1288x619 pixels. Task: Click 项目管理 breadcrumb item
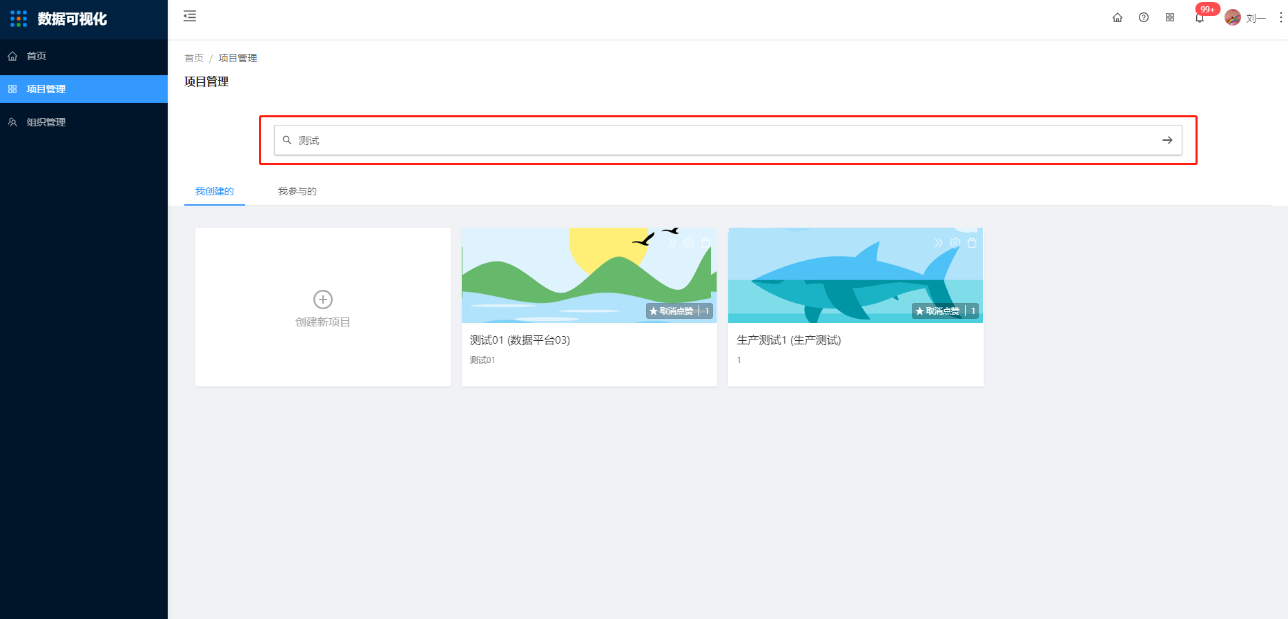[237, 58]
